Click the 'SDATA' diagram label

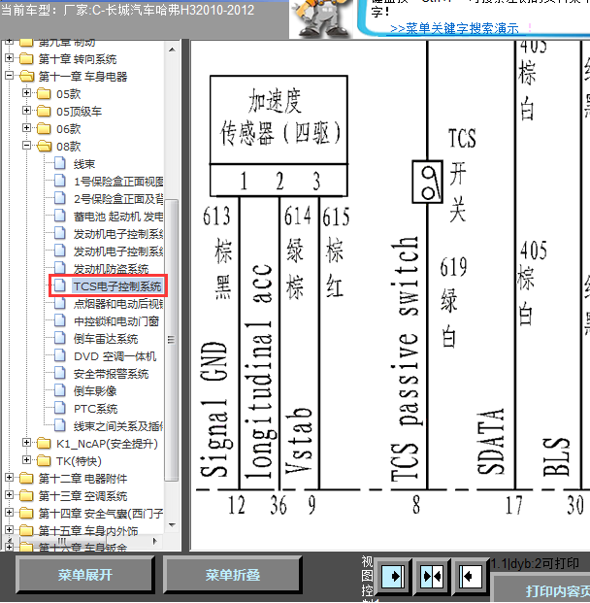pyautogui.click(x=490, y=441)
